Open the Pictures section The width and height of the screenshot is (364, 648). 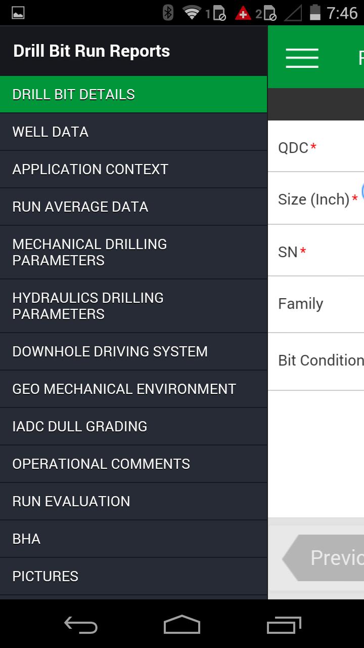coord(133,577)
